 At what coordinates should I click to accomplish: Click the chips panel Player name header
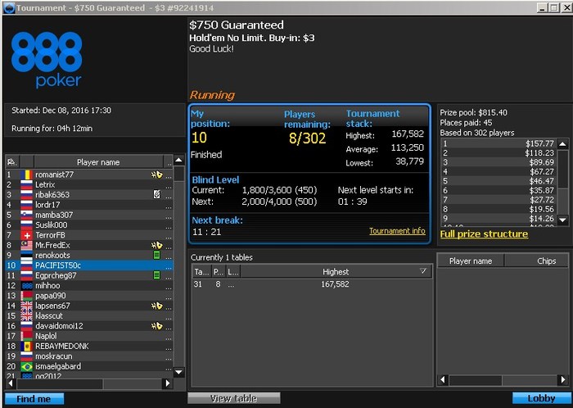pos(471,261)
